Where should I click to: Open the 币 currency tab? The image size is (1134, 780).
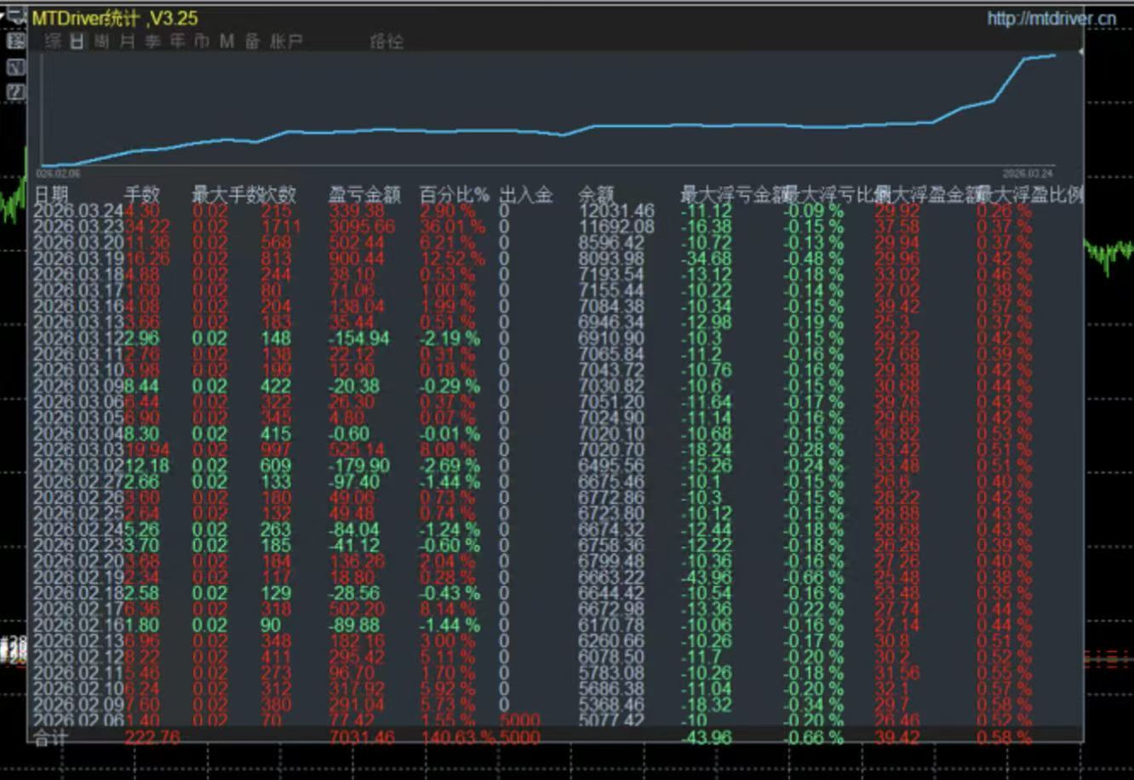(202, 42)
